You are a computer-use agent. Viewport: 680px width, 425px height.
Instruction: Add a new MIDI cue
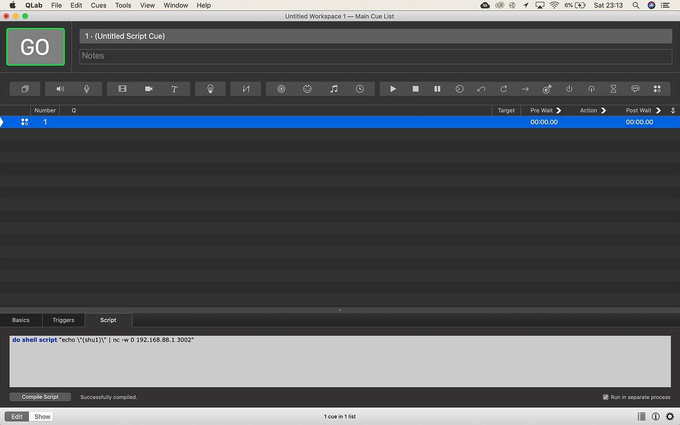[307, 89]
